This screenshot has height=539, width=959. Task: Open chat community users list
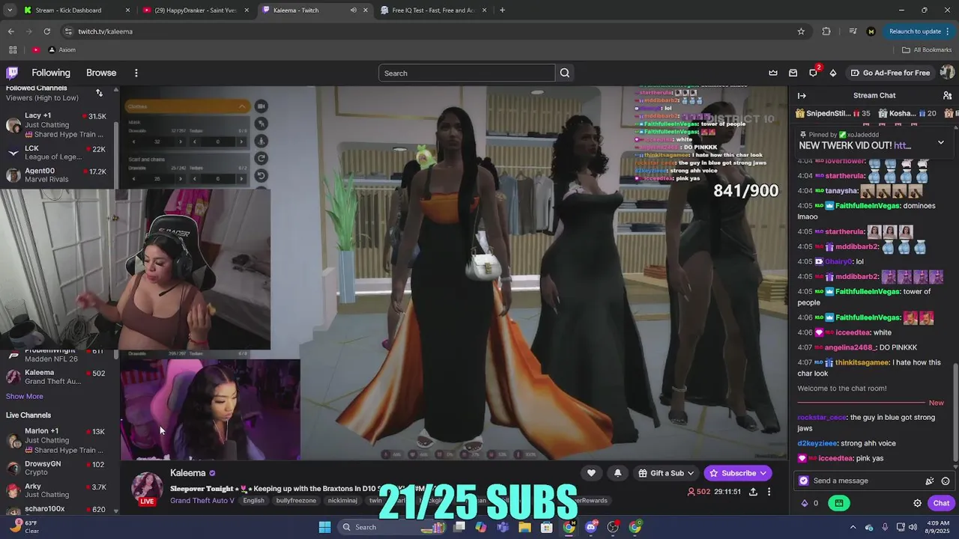point(947,95)
